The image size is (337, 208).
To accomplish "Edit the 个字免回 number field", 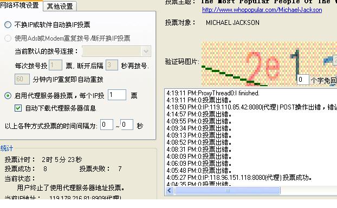I will pyautogui.click(x=303, y=80).
